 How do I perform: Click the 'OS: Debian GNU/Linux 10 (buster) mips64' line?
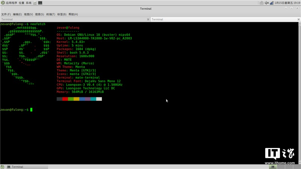(93, 35)
